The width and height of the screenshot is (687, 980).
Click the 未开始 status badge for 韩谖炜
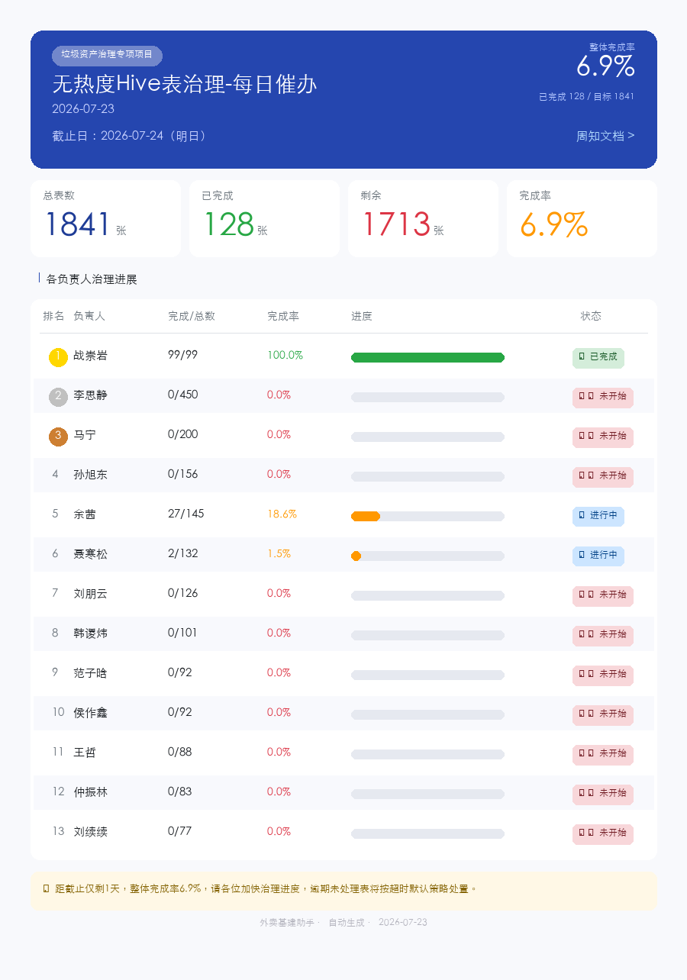[x=603, y=636]
